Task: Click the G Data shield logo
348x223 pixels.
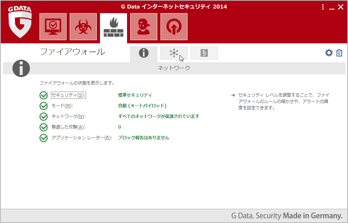Action: (20, 23)
